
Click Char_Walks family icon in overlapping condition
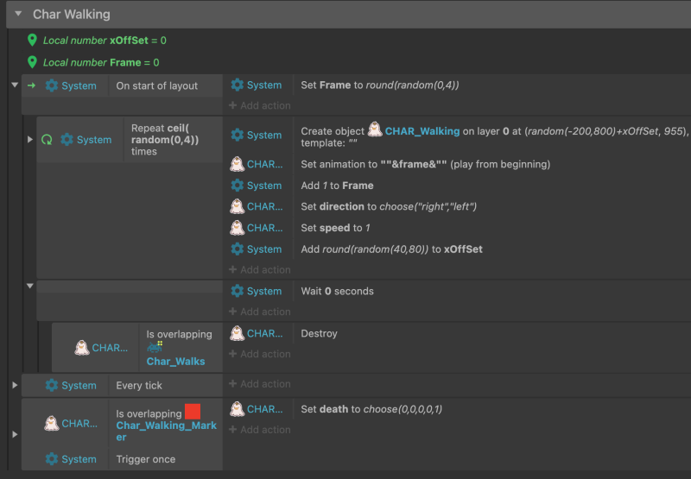[155, 347]
